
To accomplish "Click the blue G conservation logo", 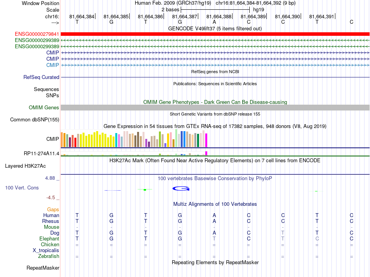I will pyautogui.click(x=181, y=188).
